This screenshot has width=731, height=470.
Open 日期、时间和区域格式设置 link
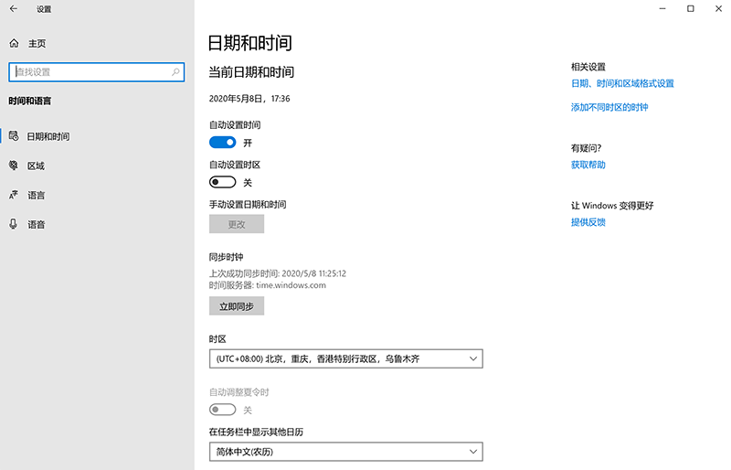(x=622, y=83)
